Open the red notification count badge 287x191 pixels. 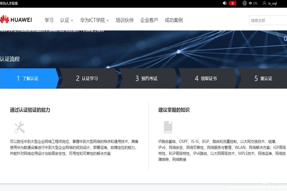[232, 3]
